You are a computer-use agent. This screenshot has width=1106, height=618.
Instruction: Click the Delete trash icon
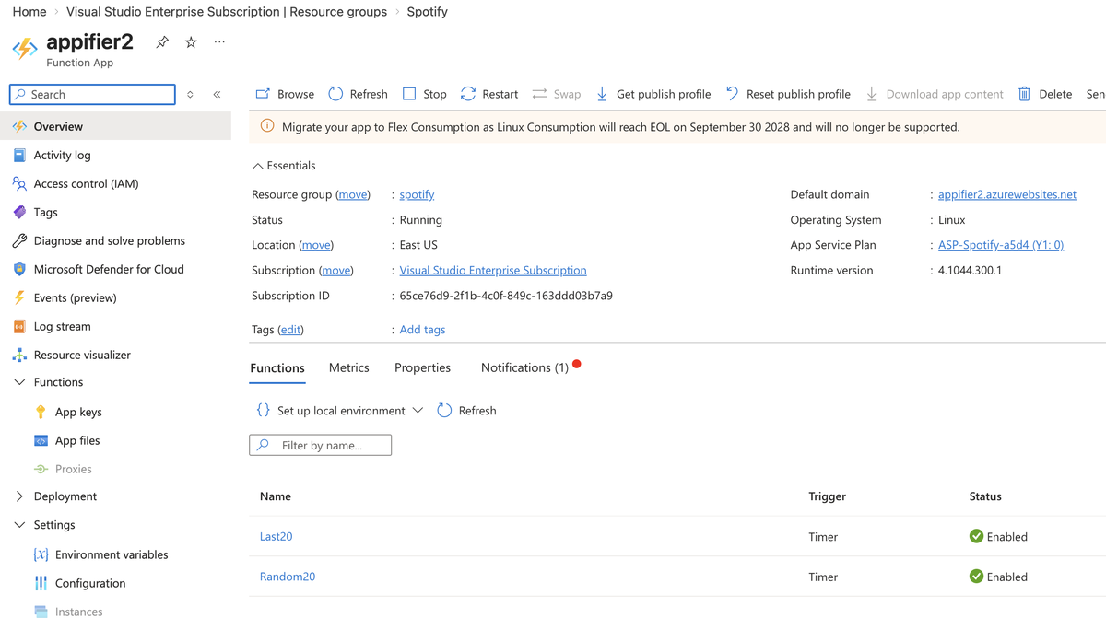point(1024,94)
